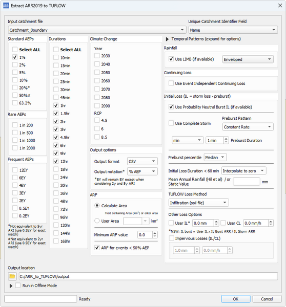Viewport: 286px width, 307px height.
Task: Open the Input catchment file dropdown
Action: (97, 30)
